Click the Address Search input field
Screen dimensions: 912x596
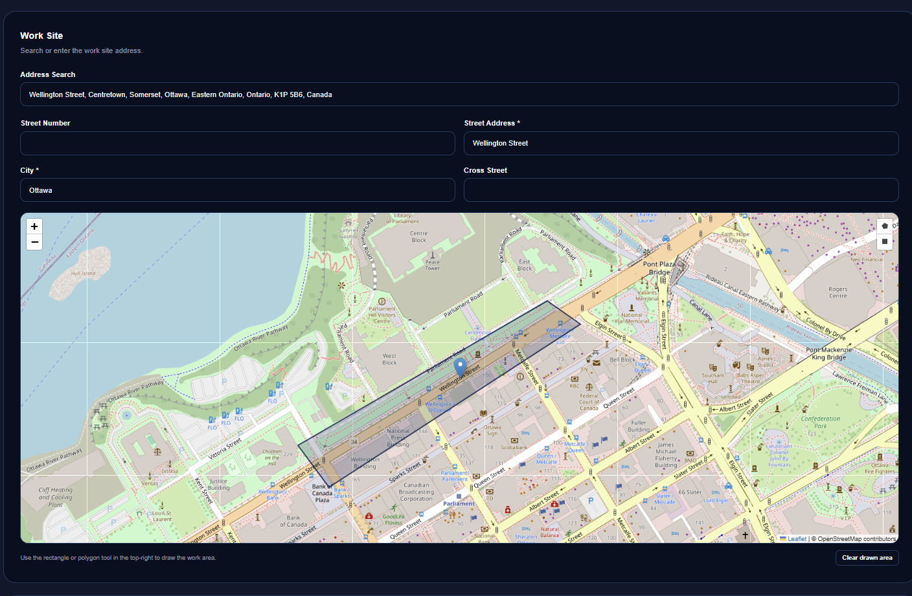[x=459, y=94]
